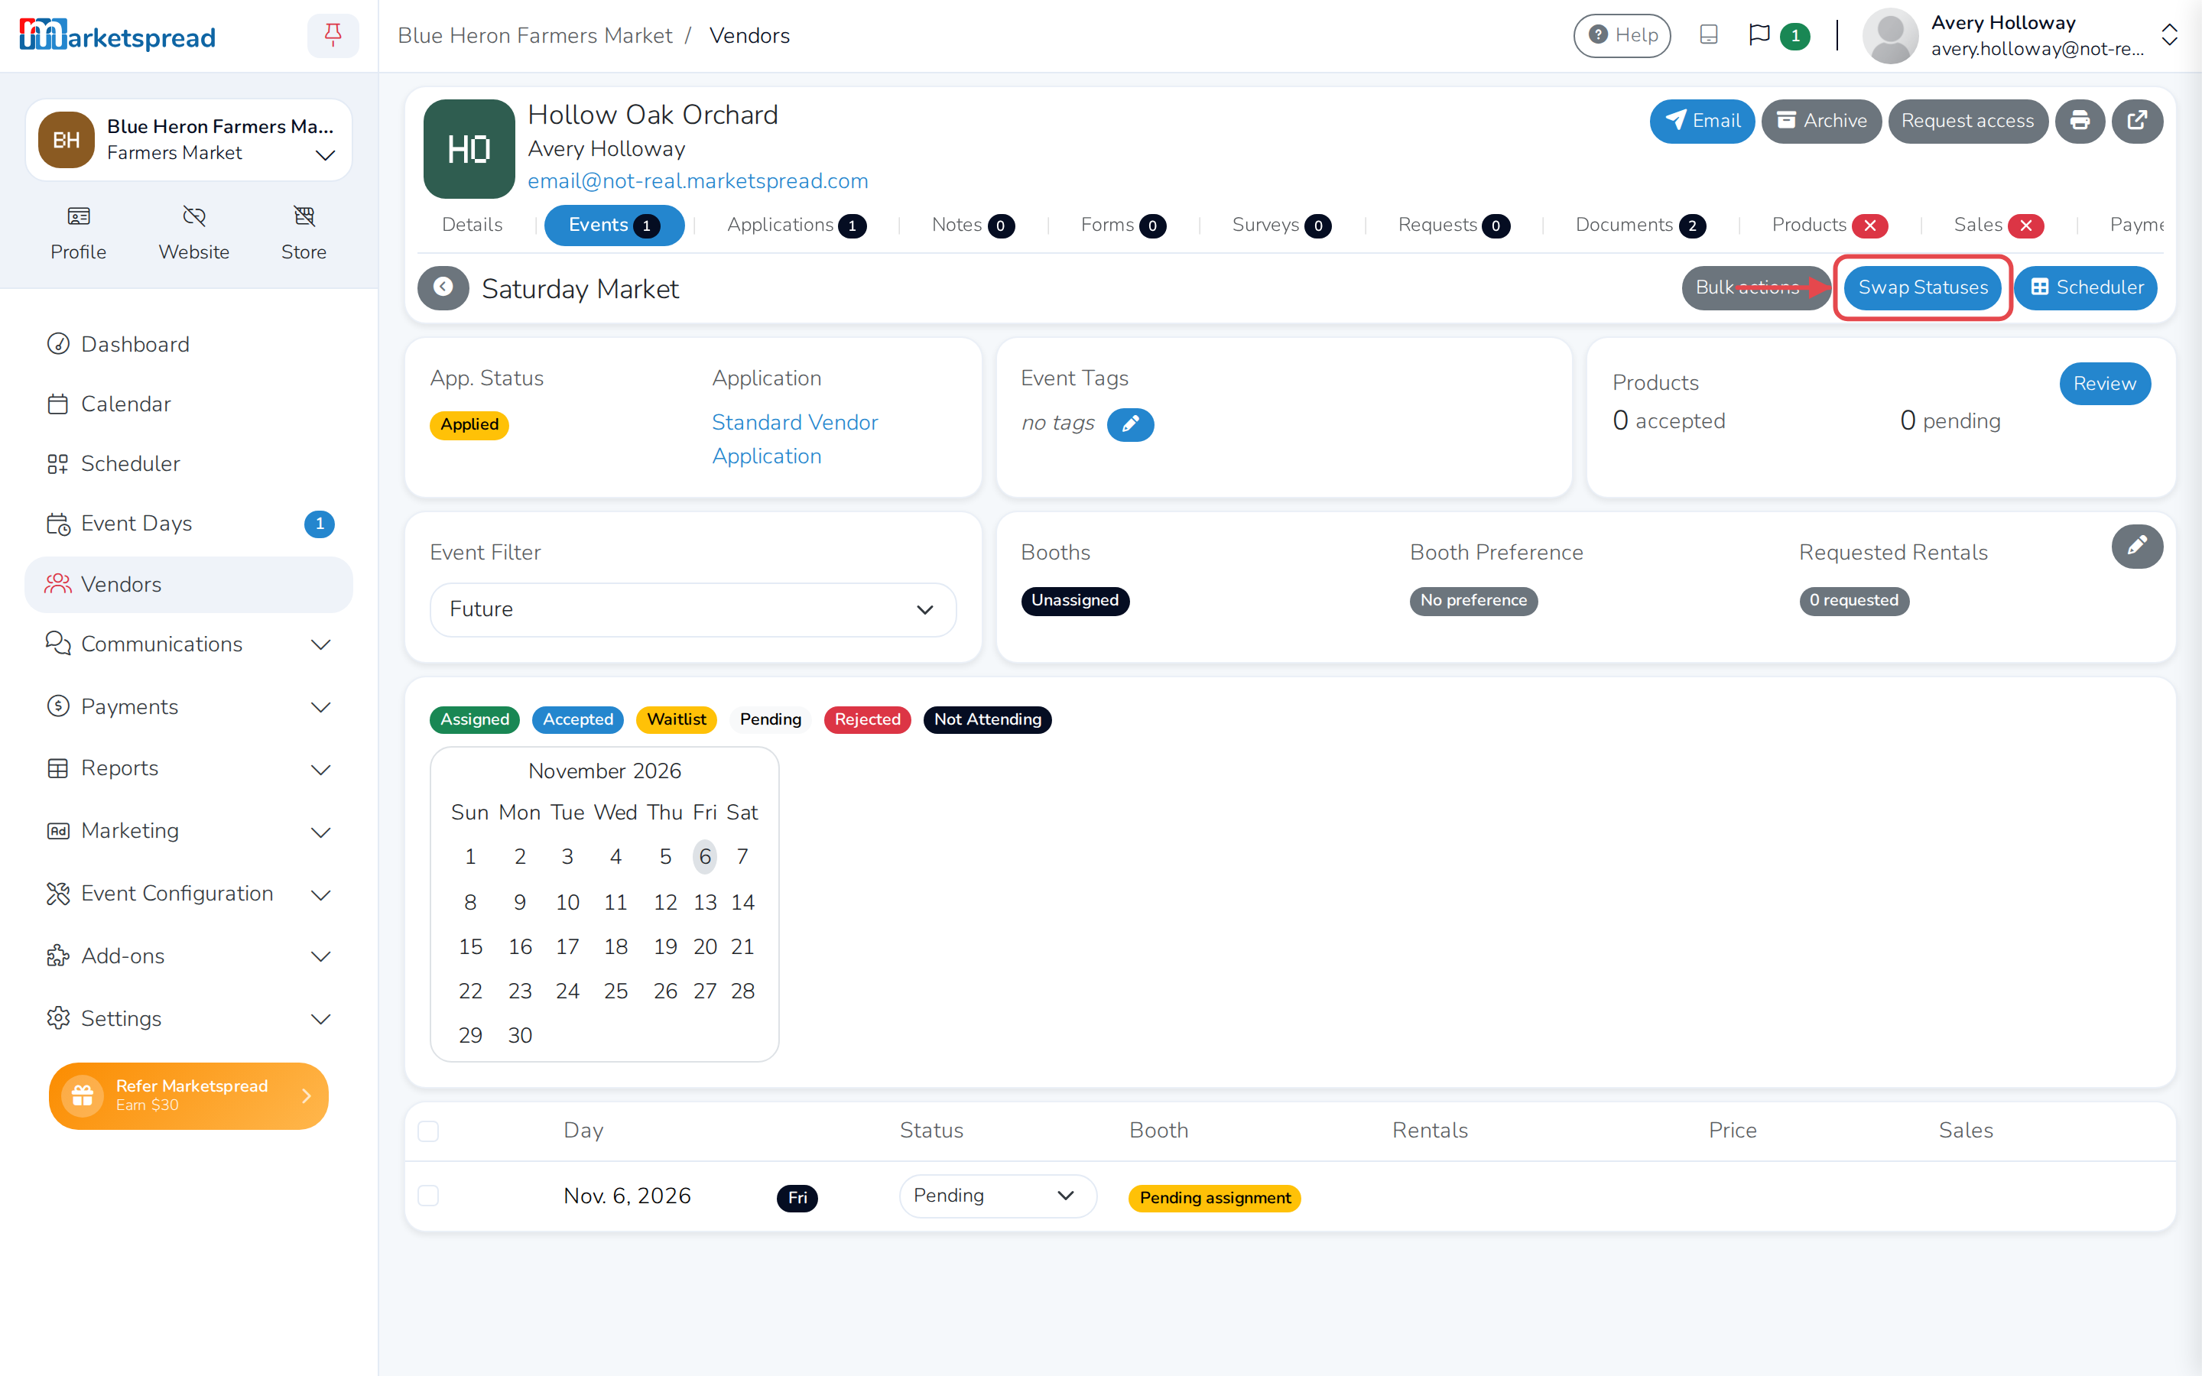Expand Add-ons menu
Screen dimensions: 2202x1376
[x=190, y=956]
